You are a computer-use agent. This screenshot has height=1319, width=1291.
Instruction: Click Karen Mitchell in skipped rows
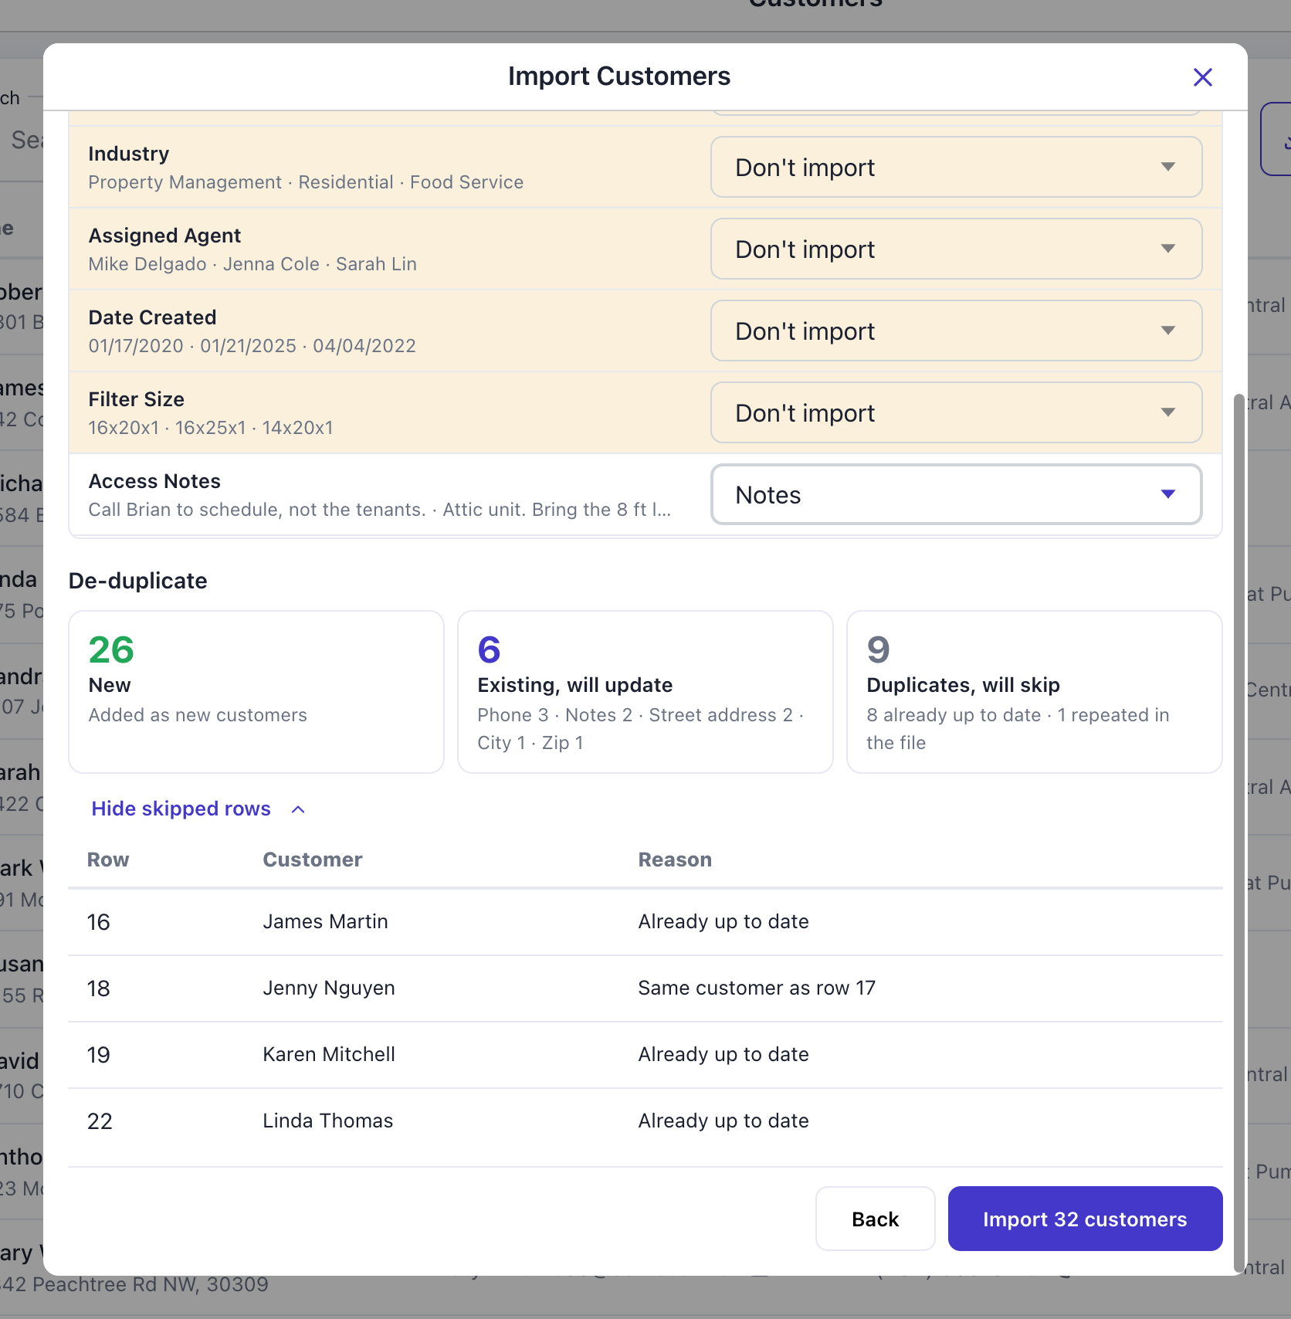(329, 1054)
